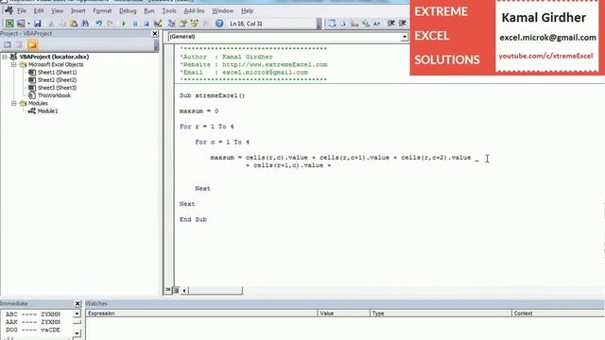Screen dimensions: 605x340
Task: Open the Window menu
Action: click(x=223, y=10)
